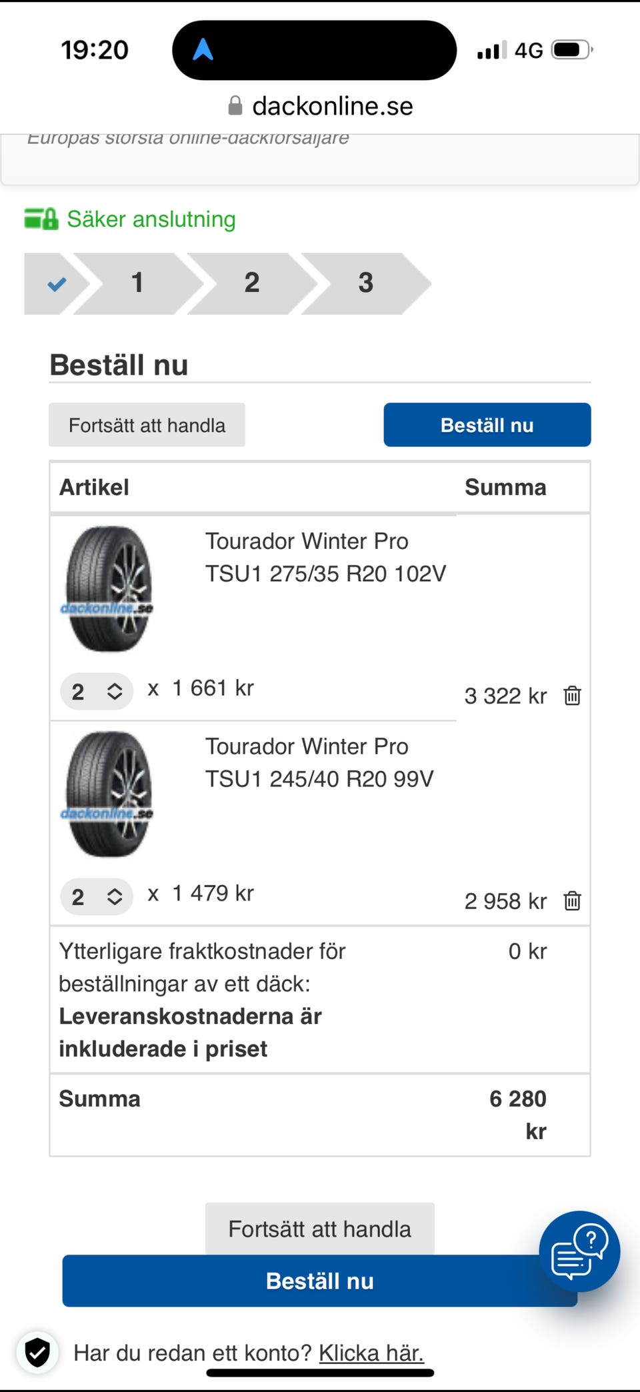This screenshot has height=1392, width=640.
Task: Click the wide bottom Beställ nu button
Action: pos(320,1281)
